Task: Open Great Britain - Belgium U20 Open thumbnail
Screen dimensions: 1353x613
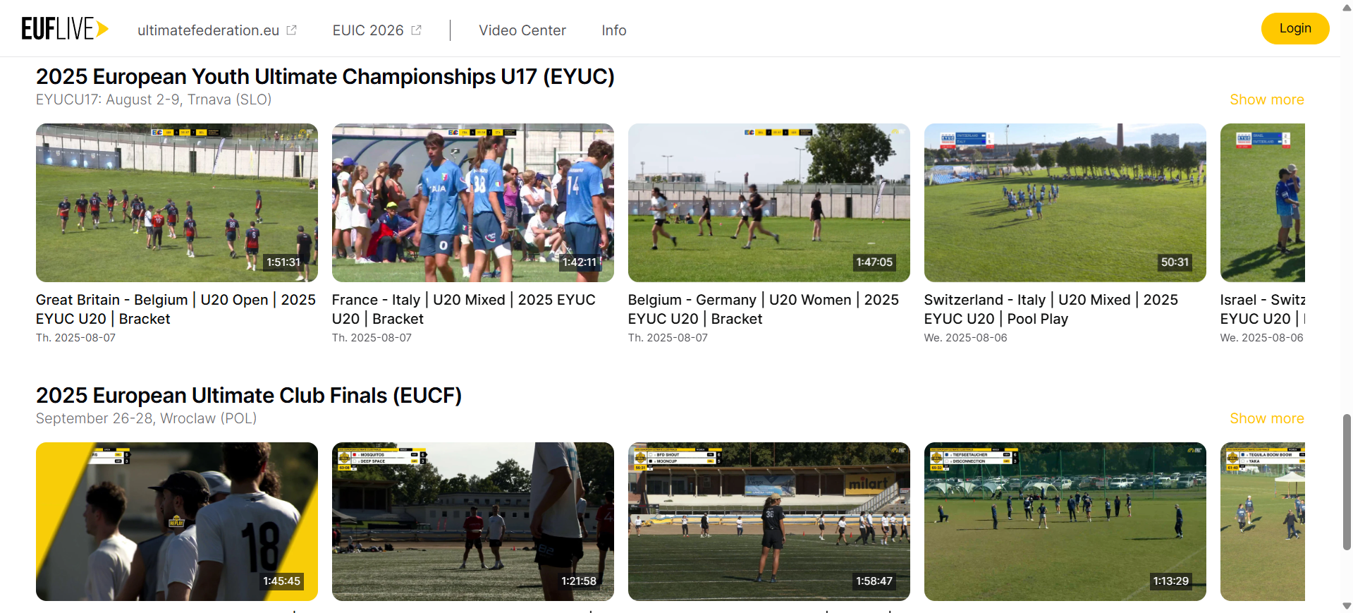Action: pyautogui.click(x=177, y=202)
